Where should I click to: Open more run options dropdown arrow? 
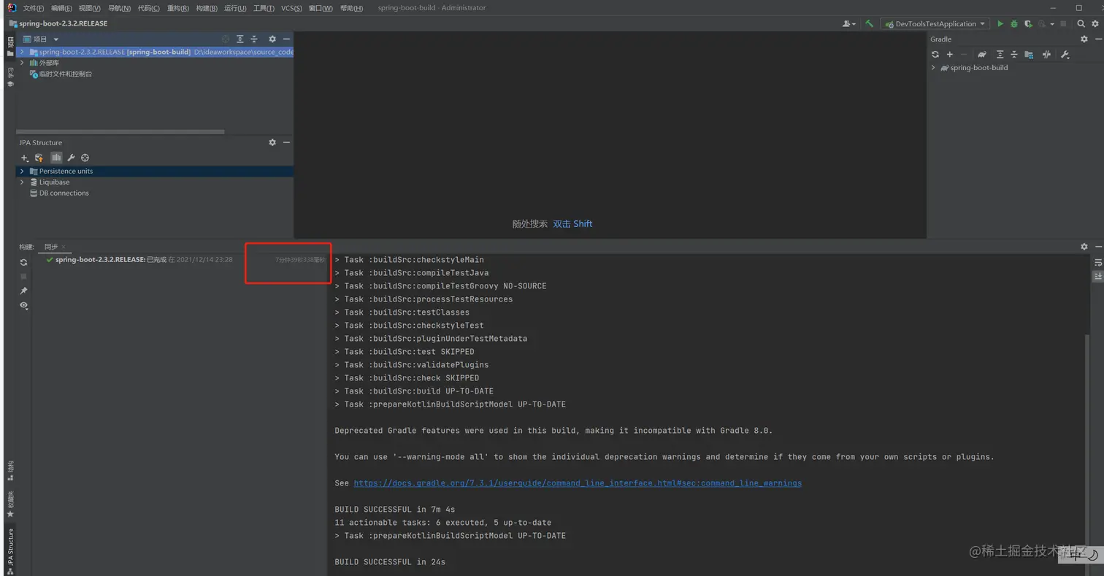click(1052, 24)
